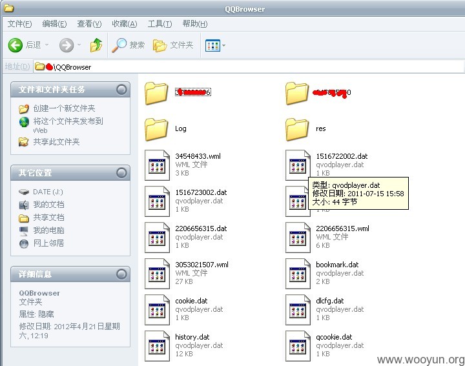465x366 pixels.
Task: Click 共享此文件夹 link
Action: (x=56, y=141)
